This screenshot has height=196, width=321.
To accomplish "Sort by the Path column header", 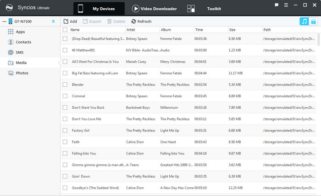I will click(x=267, y=30).
